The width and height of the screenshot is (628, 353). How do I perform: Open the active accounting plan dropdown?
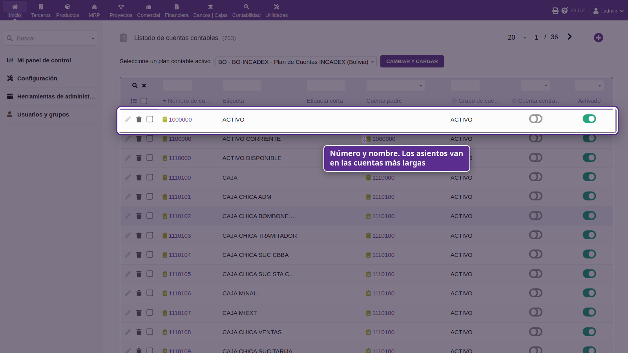click(296, 62)
